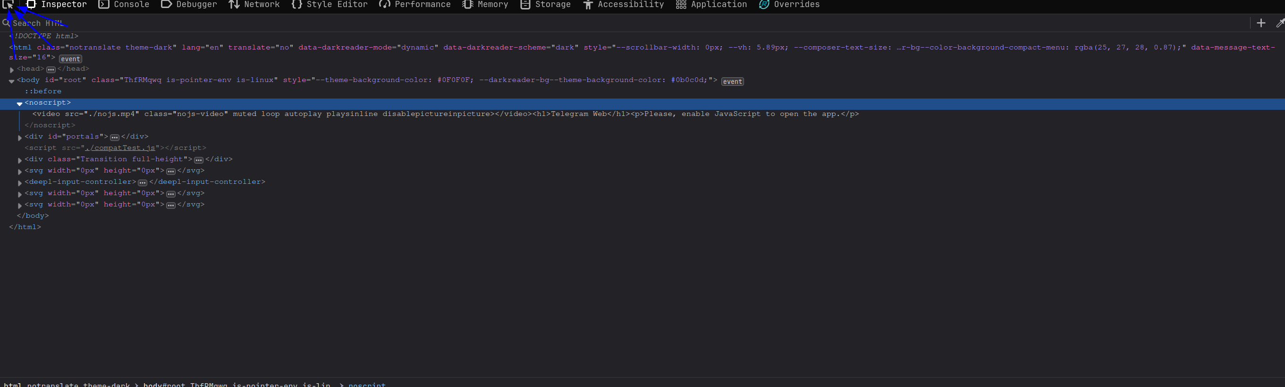Open the Debugger tab
Viewport: 1285px width, 387px height.
(x=189, y=5)
